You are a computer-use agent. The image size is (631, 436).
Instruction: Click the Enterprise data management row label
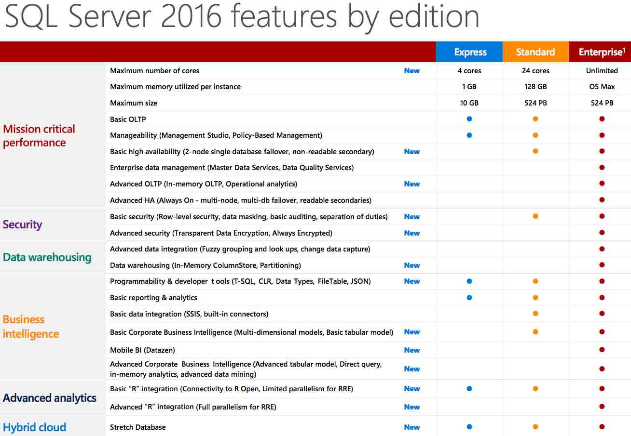(x=232, y=168)
